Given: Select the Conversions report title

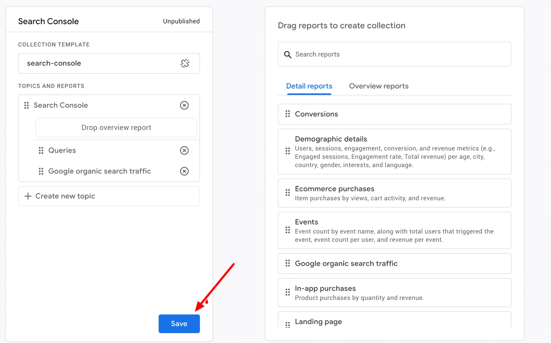Looking at the screenshot, I should [x=316, y=114].
